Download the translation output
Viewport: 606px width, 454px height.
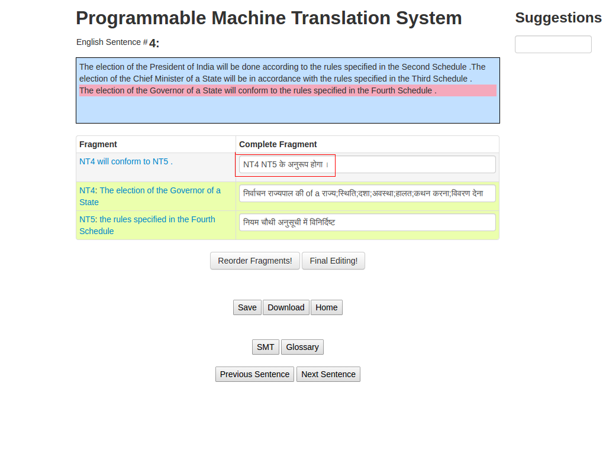coord(286,307)
